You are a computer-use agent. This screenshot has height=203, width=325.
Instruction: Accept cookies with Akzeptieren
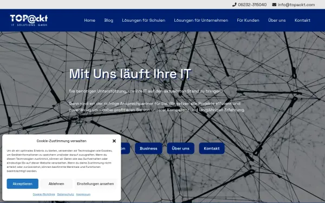(22, 184)
